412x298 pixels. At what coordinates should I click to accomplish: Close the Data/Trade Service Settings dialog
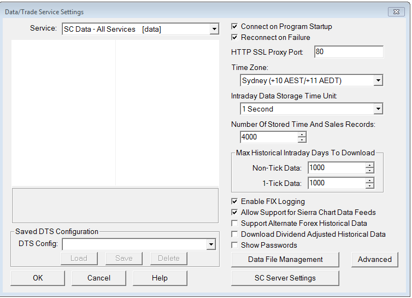point(396,12)
